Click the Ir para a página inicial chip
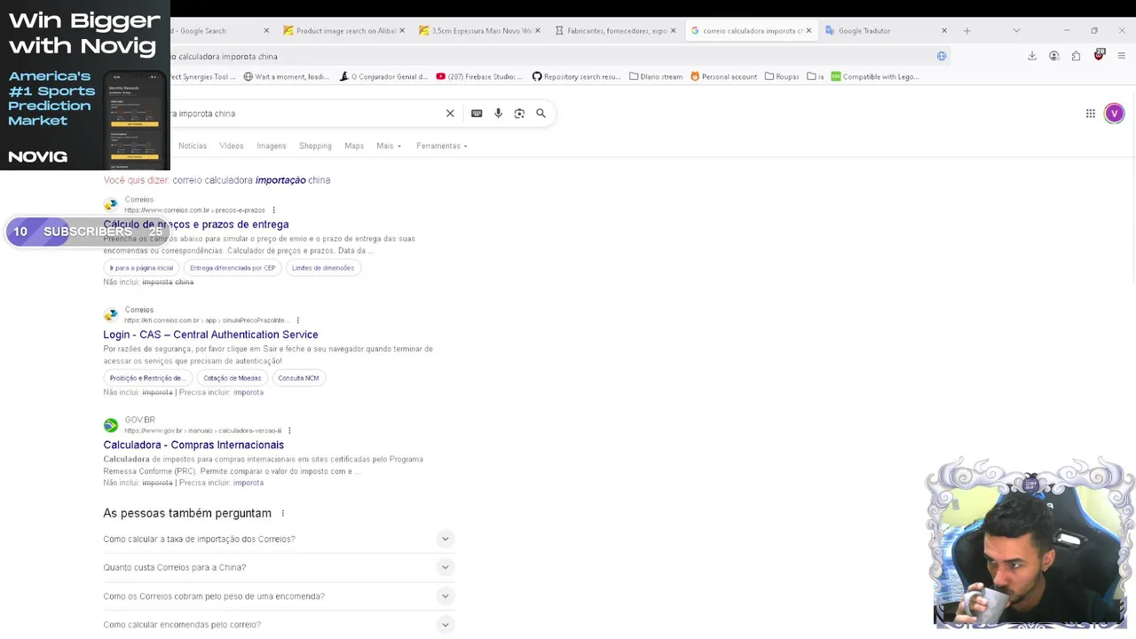The height and width of the screenshot is (639, 1136). [142, 268]
